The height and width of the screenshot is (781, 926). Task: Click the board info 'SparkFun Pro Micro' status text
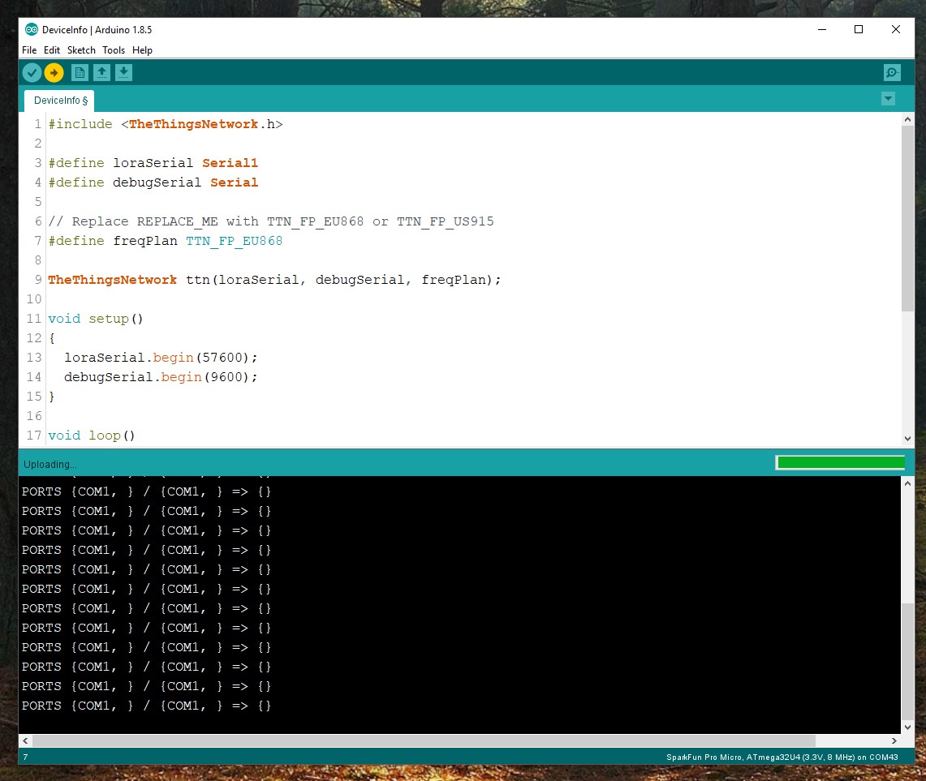(x=782, y=757)
